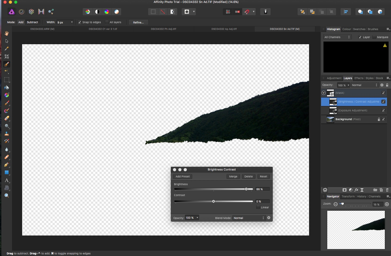The height and width of the screenshot is (256, 391).
Task: Click the Delete layer trash icon
Action: 387,190
